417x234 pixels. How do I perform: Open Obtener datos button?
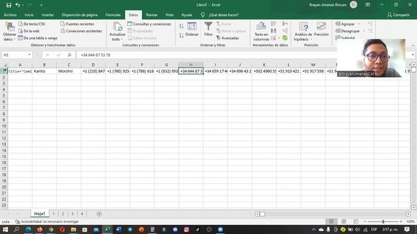pos(10,32)
